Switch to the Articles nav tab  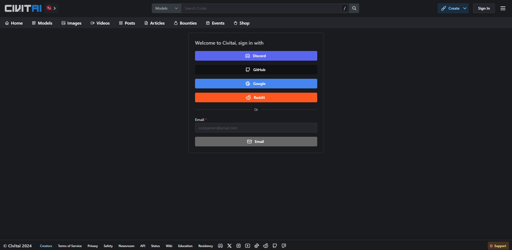[x=154, y=23]
